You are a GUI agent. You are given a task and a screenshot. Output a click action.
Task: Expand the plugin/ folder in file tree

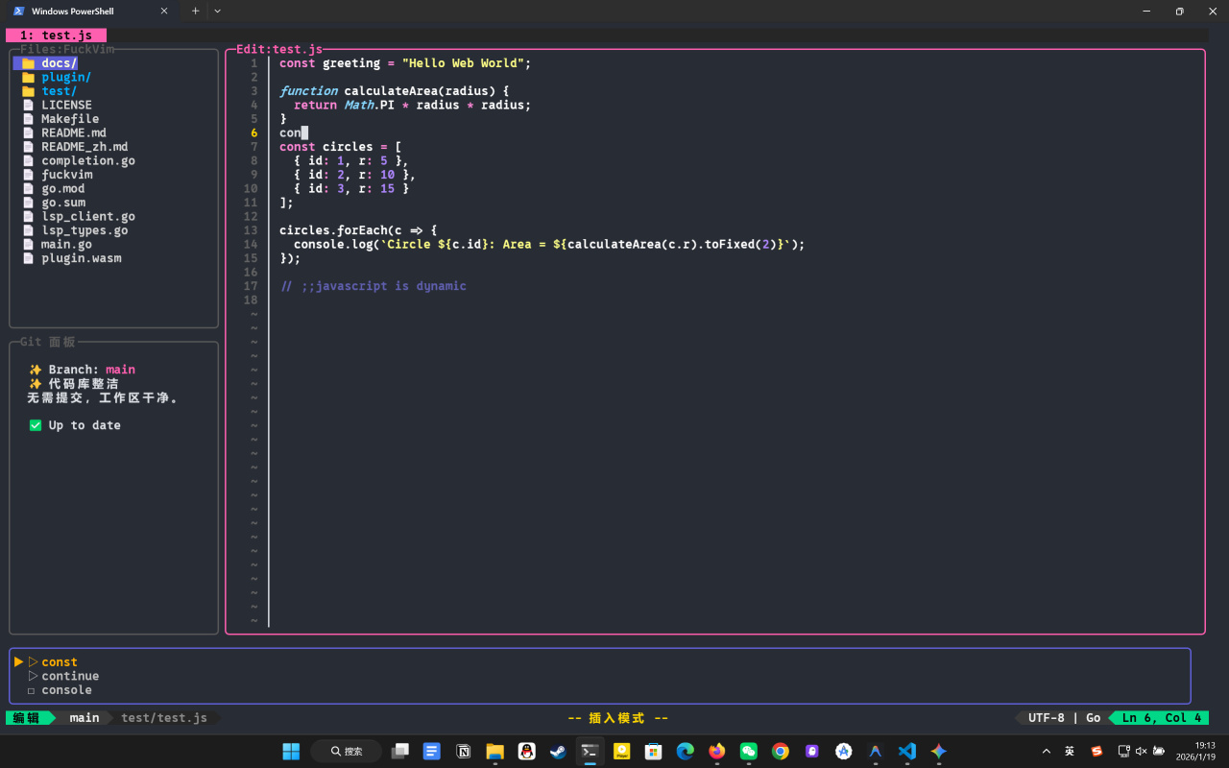pos(65,78)
